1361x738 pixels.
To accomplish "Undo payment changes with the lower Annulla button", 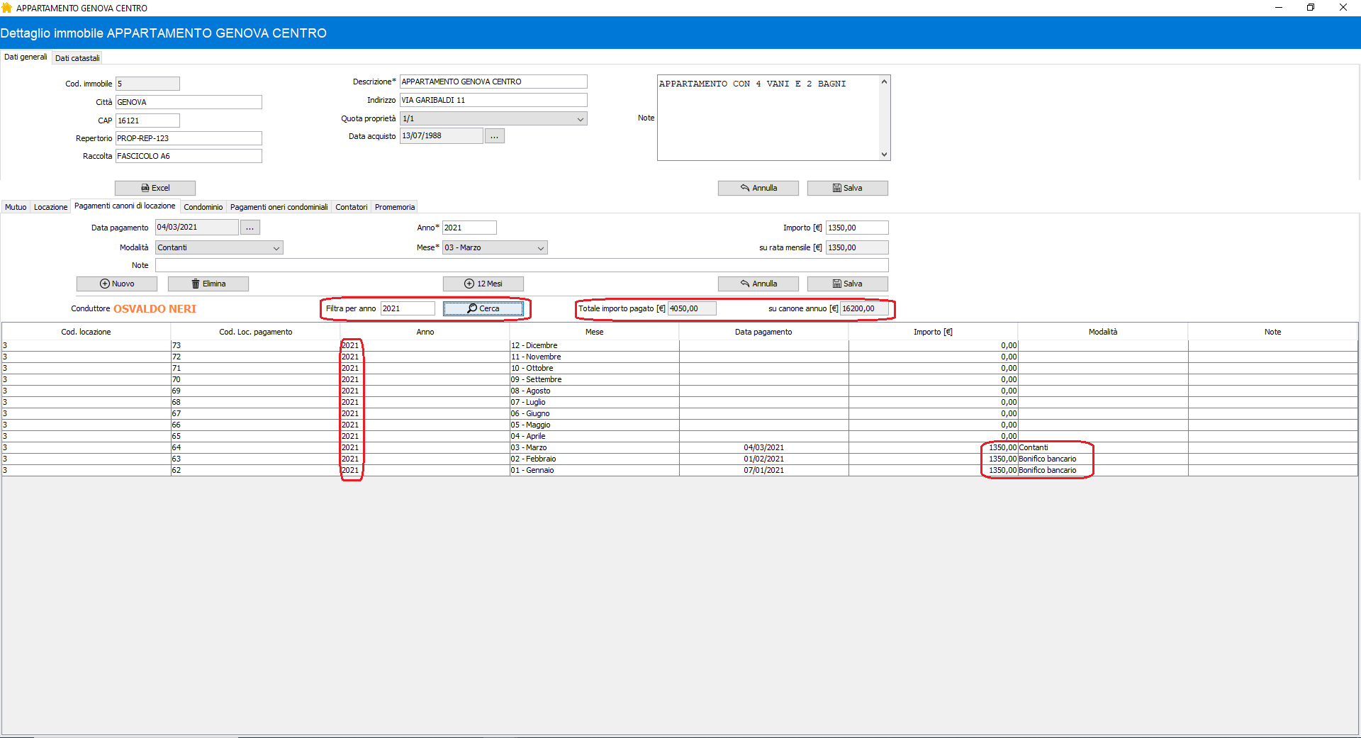I will pyautogui.click(x=758, y=284).
